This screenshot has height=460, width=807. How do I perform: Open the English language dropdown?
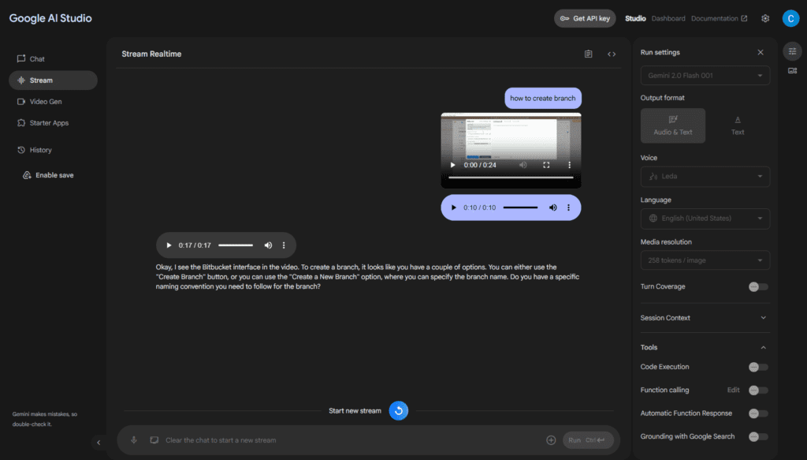click(x=705, y=219)
